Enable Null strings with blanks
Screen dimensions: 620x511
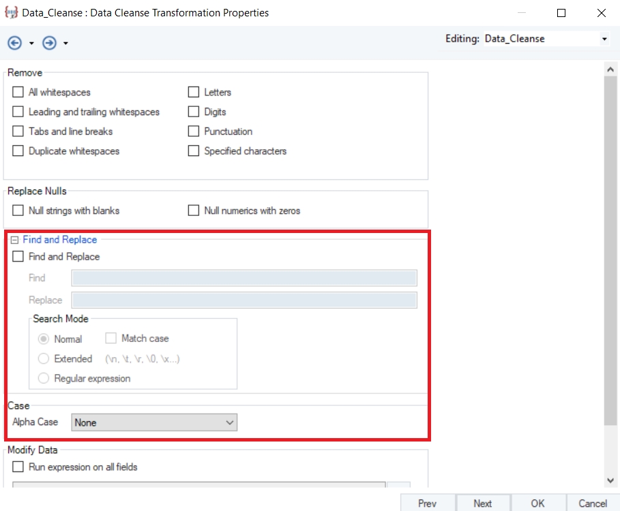coord(18,211)
